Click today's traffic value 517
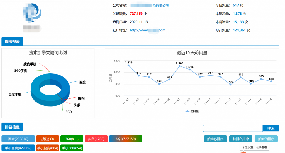285x153 pixels. pyautogui.click(x=236, y=5)
